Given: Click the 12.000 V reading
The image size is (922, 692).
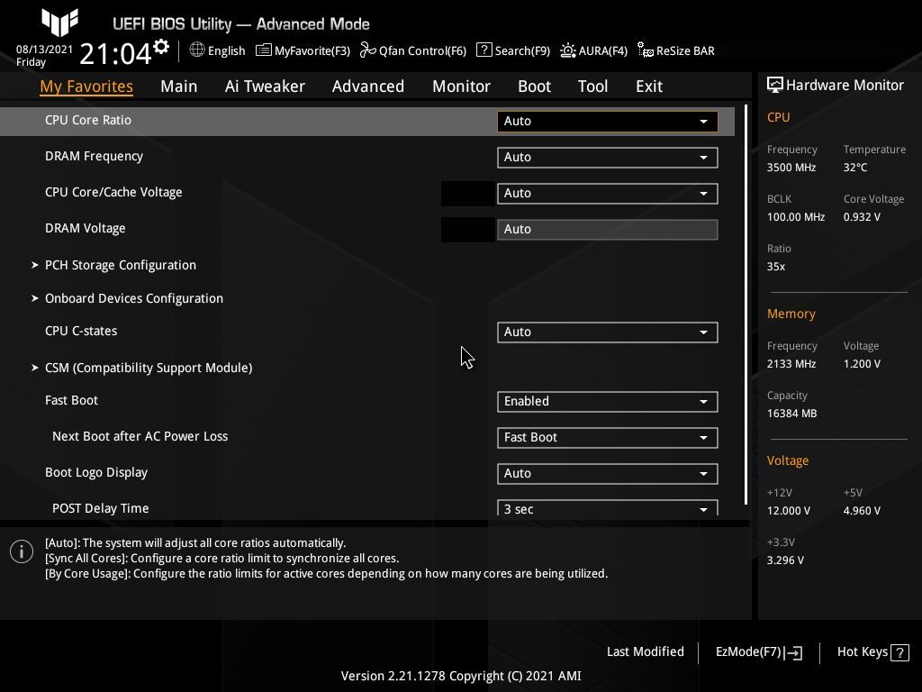Looking at the screenshot, I should [789, 511].
